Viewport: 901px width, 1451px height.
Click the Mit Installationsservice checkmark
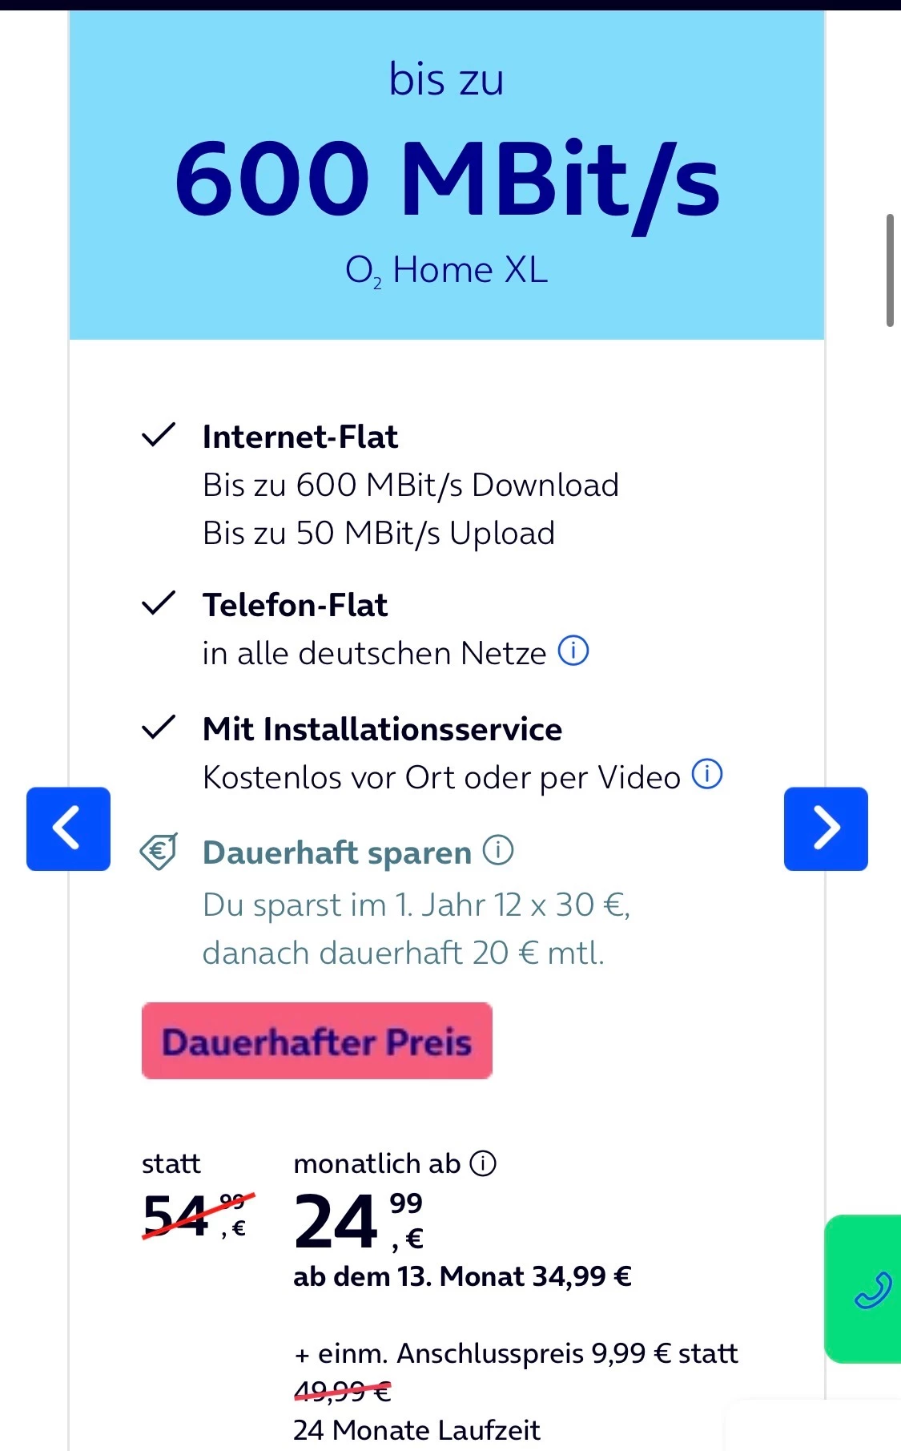[x=158, y=728]
